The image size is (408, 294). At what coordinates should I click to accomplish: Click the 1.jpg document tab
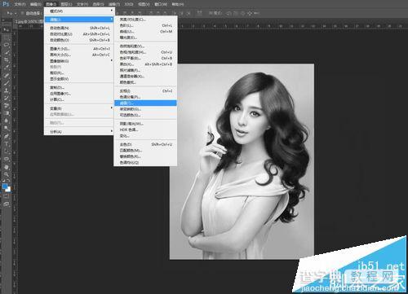29,21
